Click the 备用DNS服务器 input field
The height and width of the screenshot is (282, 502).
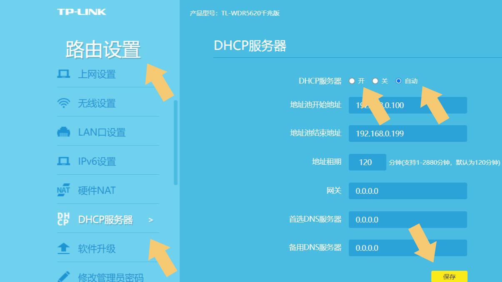(x=408, y=248)
